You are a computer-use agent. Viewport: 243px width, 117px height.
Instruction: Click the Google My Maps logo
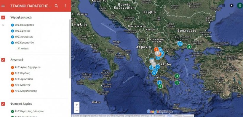pos(160,111)
